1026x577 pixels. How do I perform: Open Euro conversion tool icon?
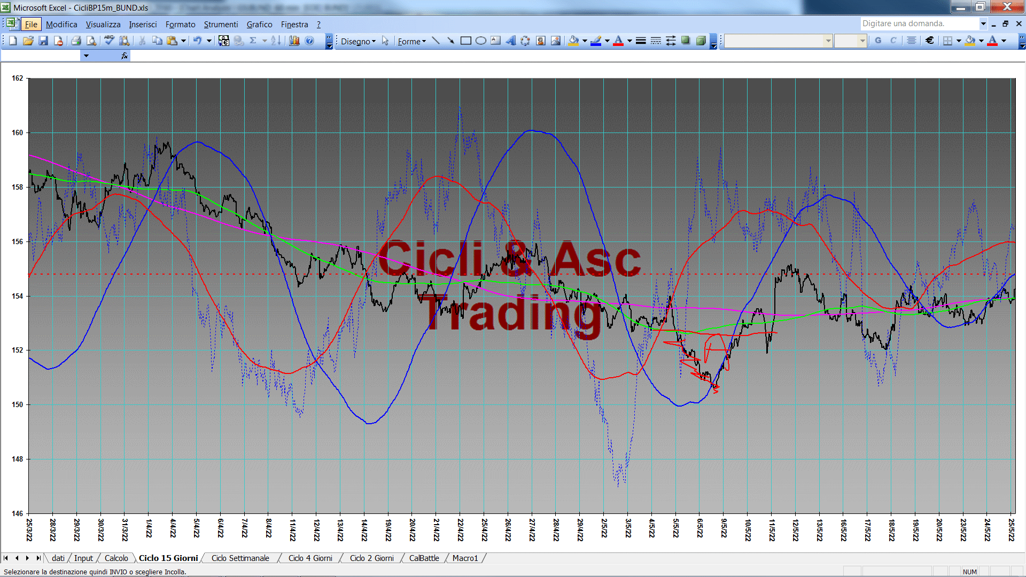click(x=224, y=41)
